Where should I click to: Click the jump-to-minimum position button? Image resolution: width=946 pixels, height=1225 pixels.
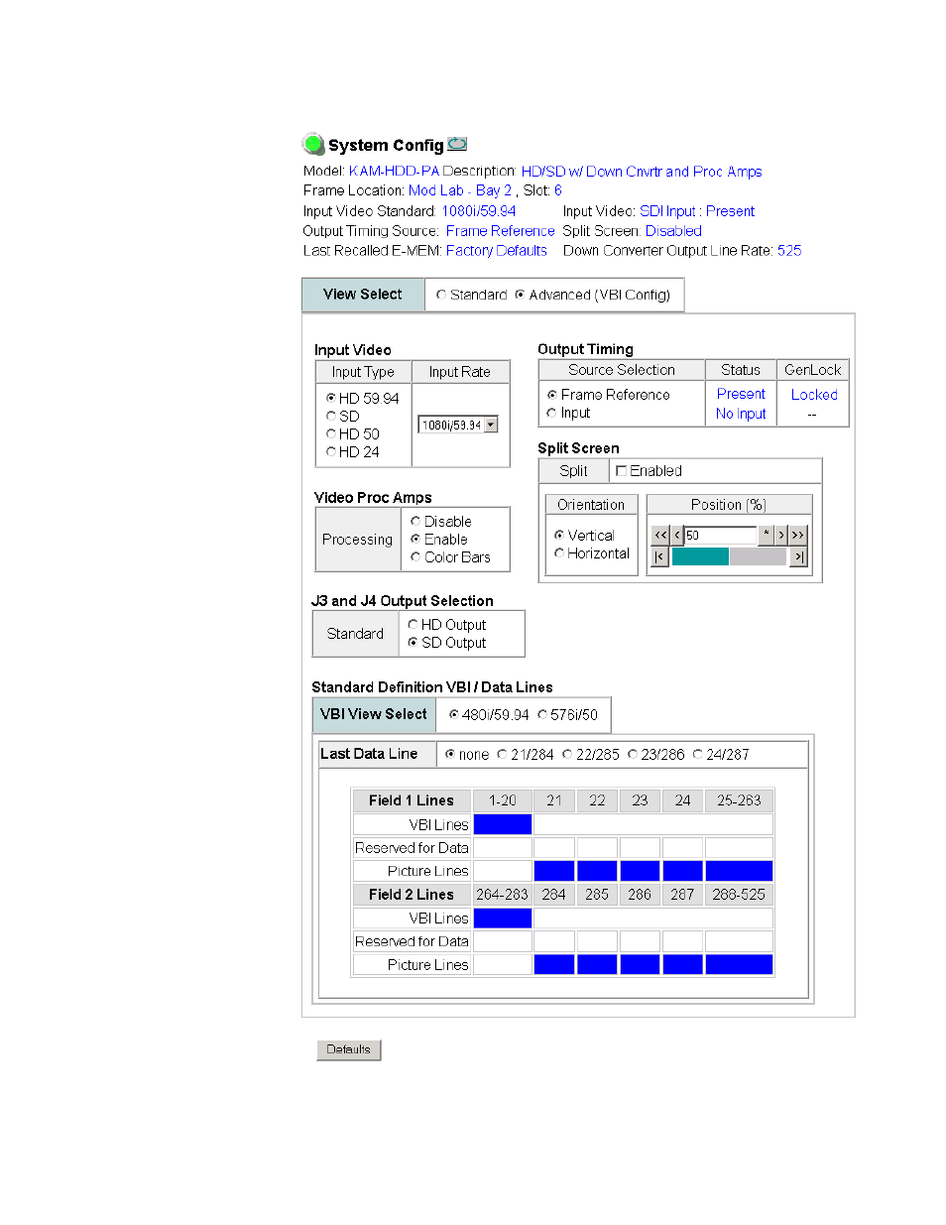pos(660,556)
